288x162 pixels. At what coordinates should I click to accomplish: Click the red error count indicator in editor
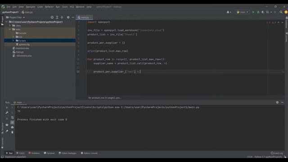(x=268, y=22)
